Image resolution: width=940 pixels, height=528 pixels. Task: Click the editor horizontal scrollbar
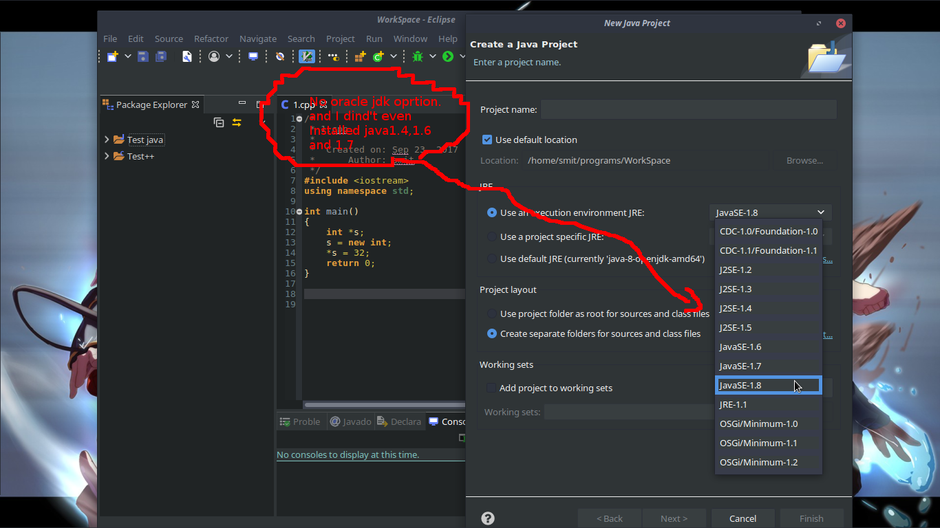[384, 405]
